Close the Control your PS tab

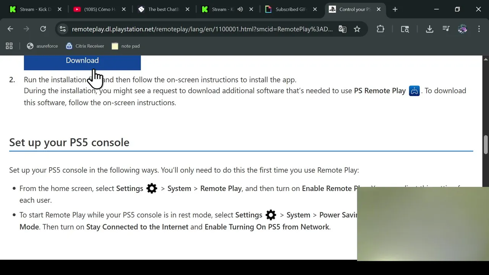(x=379, y=9)
